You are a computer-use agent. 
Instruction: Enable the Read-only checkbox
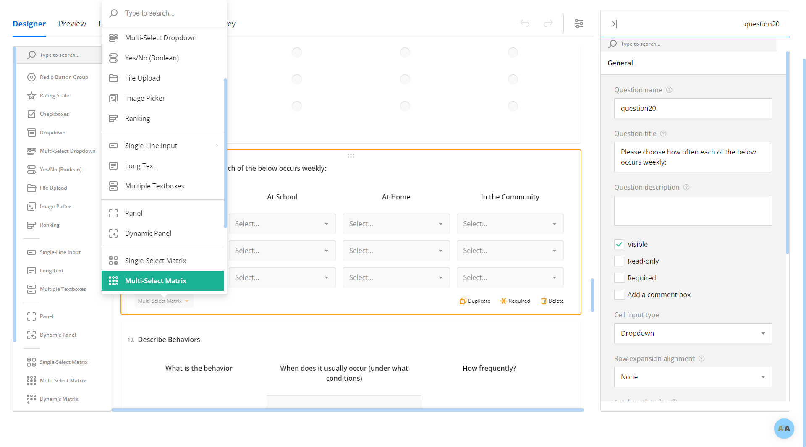coord(619,261)
